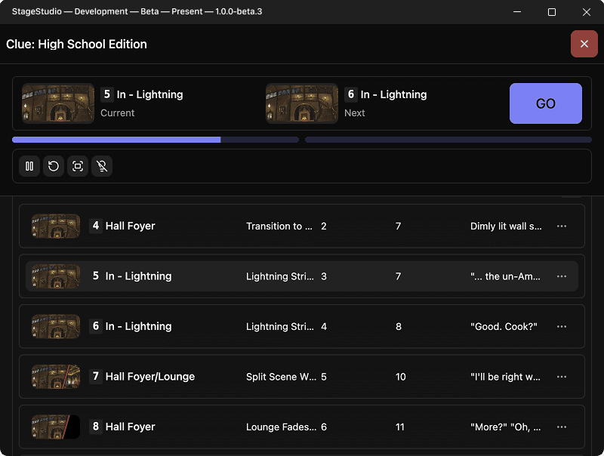Select the "Hall Foyer" name in cue 8 row

coord(130,427)
